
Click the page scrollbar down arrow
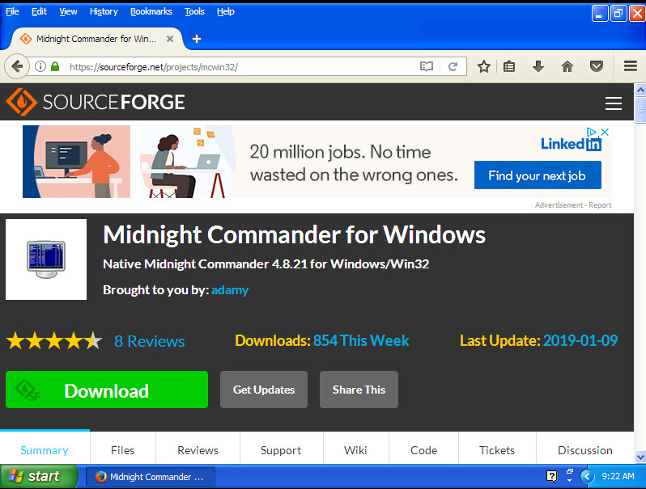pyautogui.click(x=640, y=457)
